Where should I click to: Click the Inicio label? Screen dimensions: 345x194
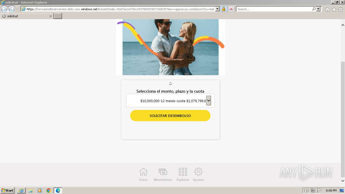coord(143,180)
